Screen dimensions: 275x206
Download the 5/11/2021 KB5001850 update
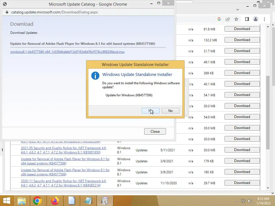(x=242, y=150)
